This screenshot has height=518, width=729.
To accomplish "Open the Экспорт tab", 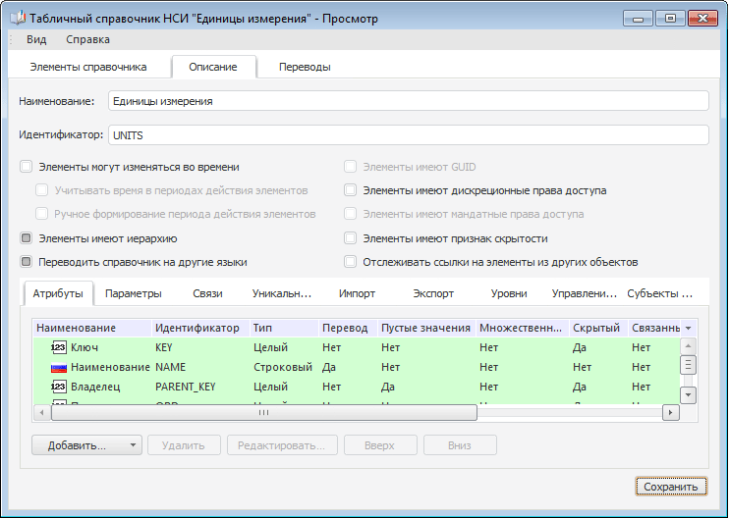I will click(x=433, y=293).
